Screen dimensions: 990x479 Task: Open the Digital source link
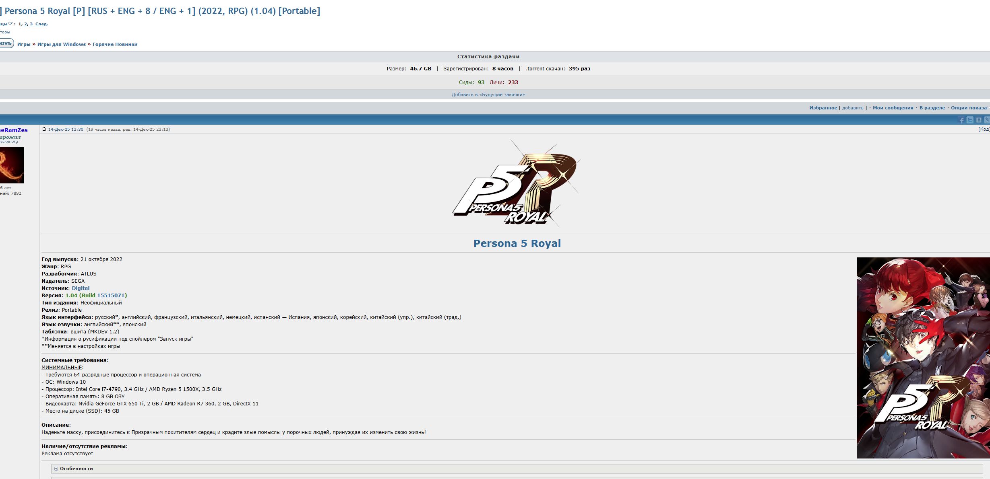pos(81,288)
